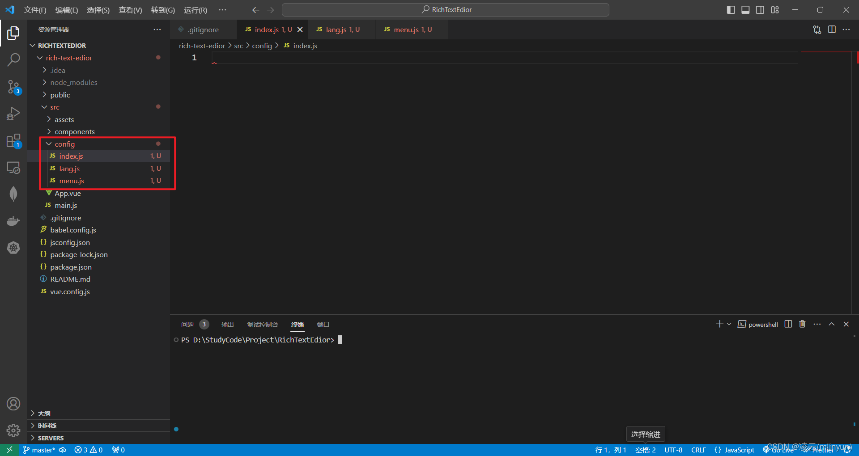859x456 pixels.
Task: Switch to the 输出 output panel tab
Action: tap(227, 324)
